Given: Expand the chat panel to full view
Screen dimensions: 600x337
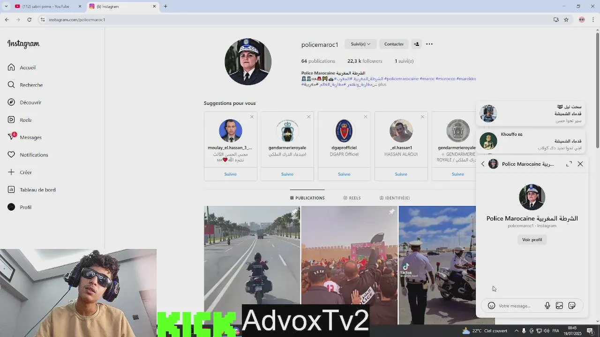Looking at the screenshot, I should coord(569,164).
